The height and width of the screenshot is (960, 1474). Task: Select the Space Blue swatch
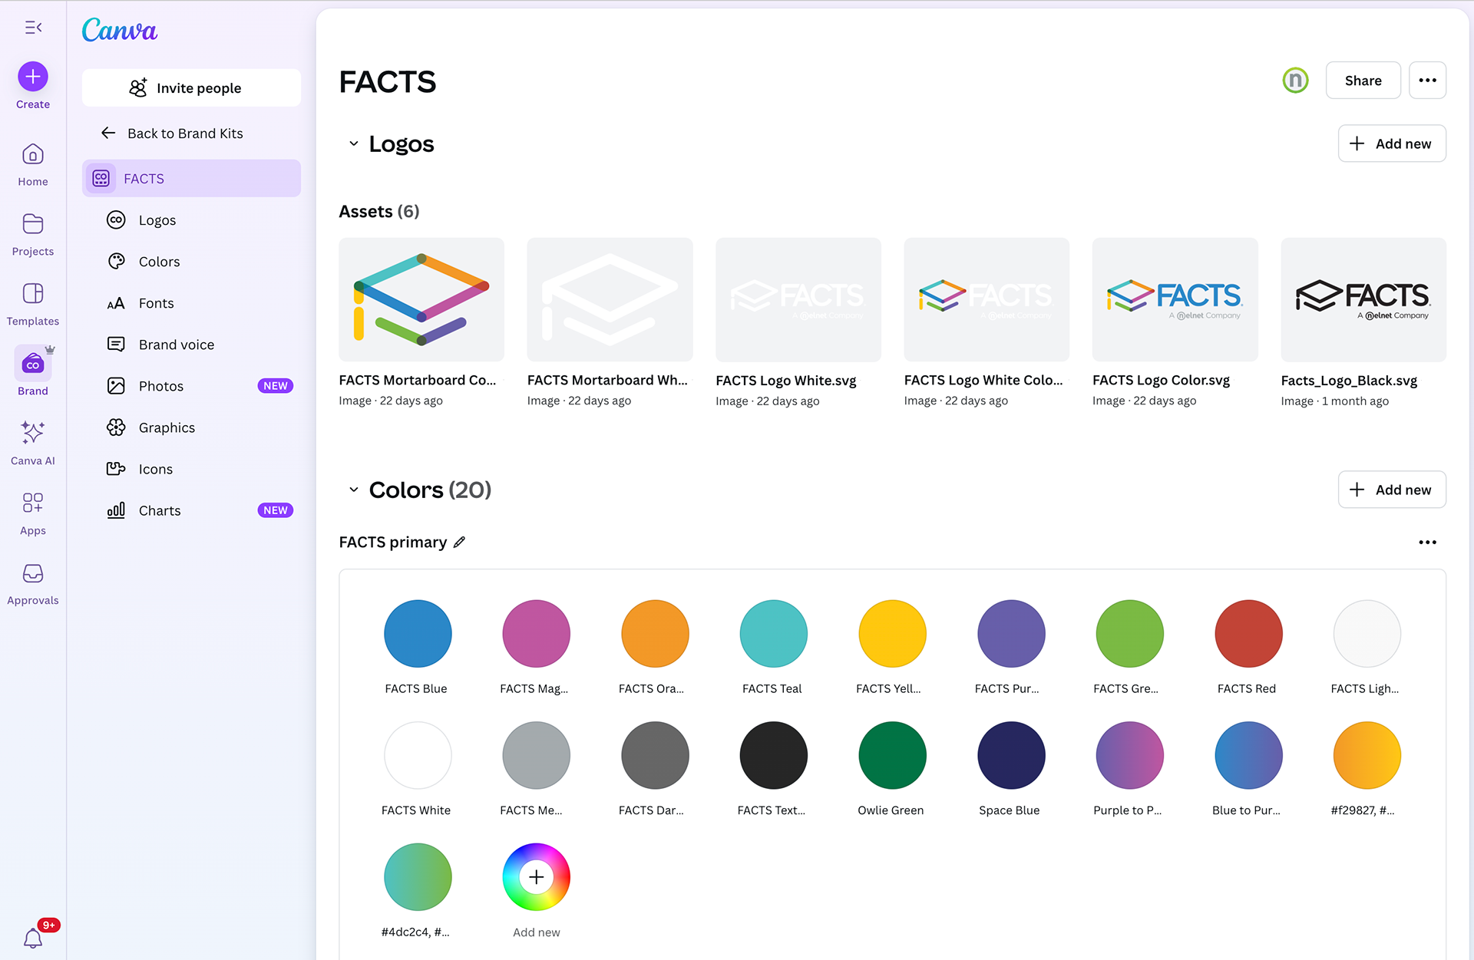coord(1011,755)
